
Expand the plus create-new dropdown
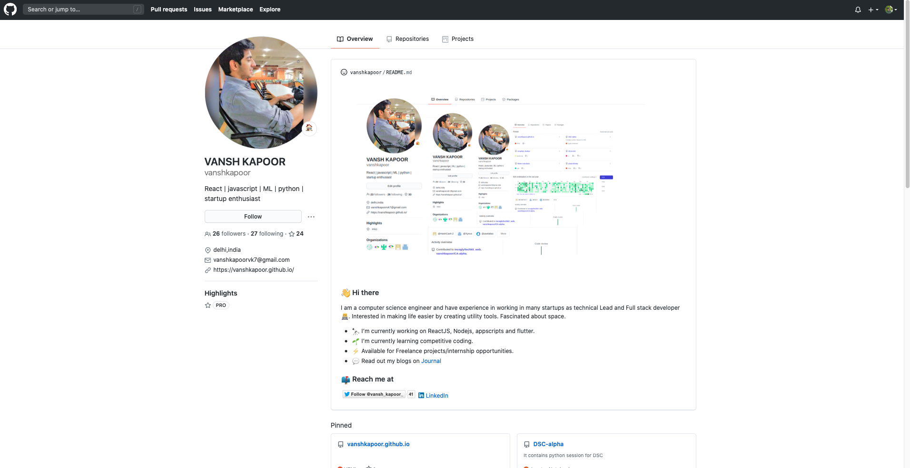tap(873, 10)
